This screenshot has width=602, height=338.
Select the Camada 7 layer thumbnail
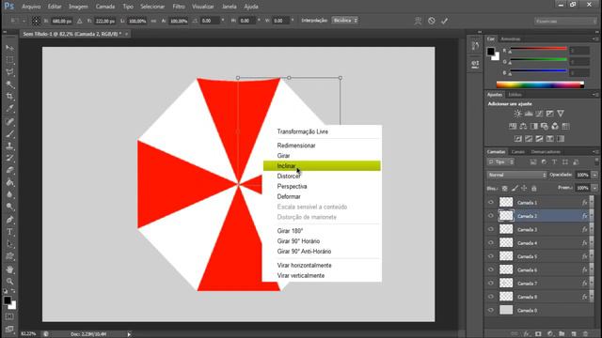coord(506,284)
